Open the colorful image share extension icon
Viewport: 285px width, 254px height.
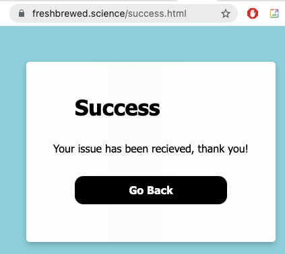[274, 13]
